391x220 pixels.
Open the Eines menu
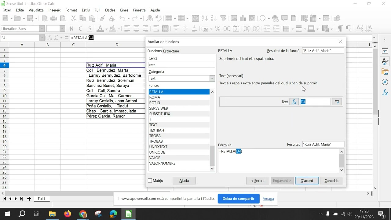(x=124, y=10)
